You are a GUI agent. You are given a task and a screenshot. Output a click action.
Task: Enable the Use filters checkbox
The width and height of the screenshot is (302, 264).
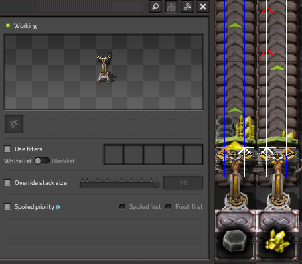tap(7, 149)
